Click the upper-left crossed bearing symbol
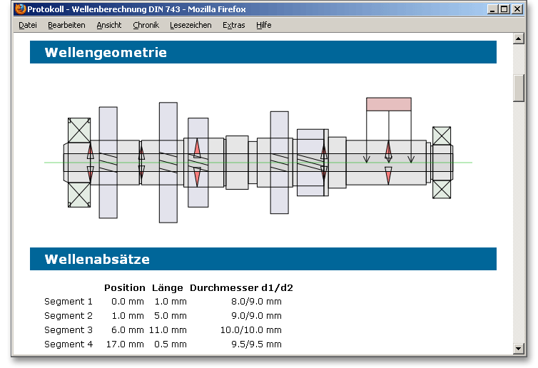The height and width of the screenshot is (368, 538). [x=78, y=131]
